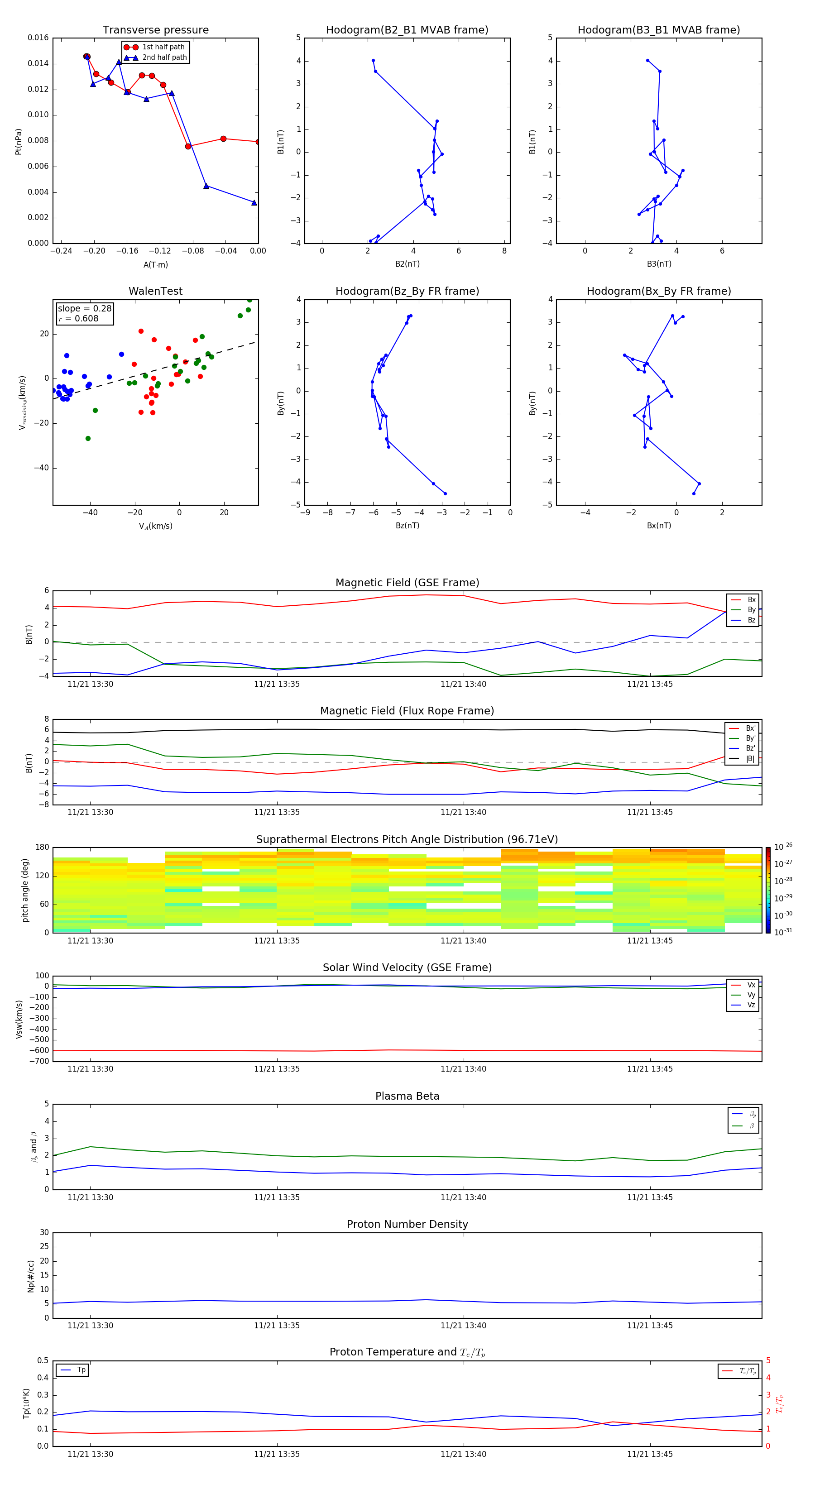Click the Bx(nT) x-axis label
The width and height of the screenshot is (815, 1494).
point(659,526)
